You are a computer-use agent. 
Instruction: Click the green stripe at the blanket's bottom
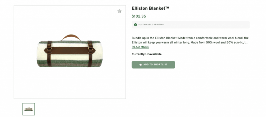(70, 61)
